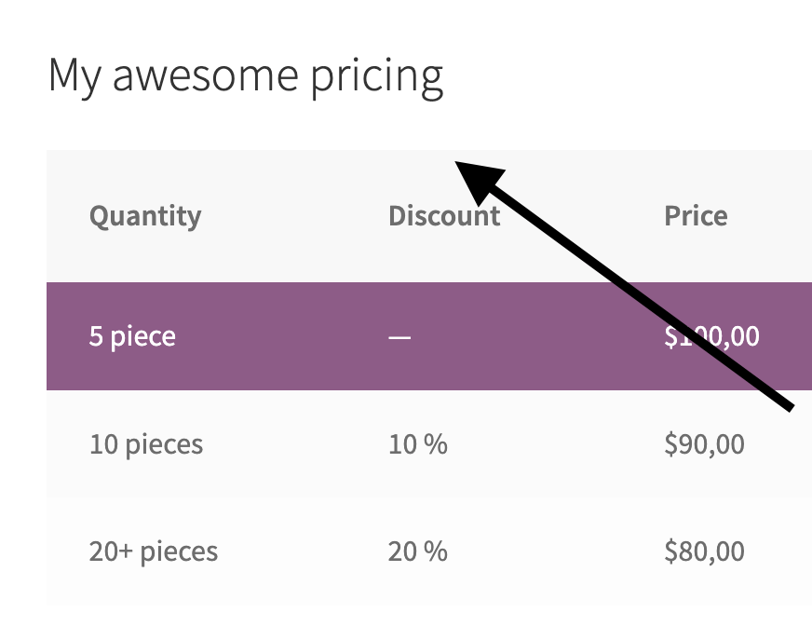Click the "My awesome pricing" heading
The width and height of the screenshot is (812, 626).
point(245,76)
